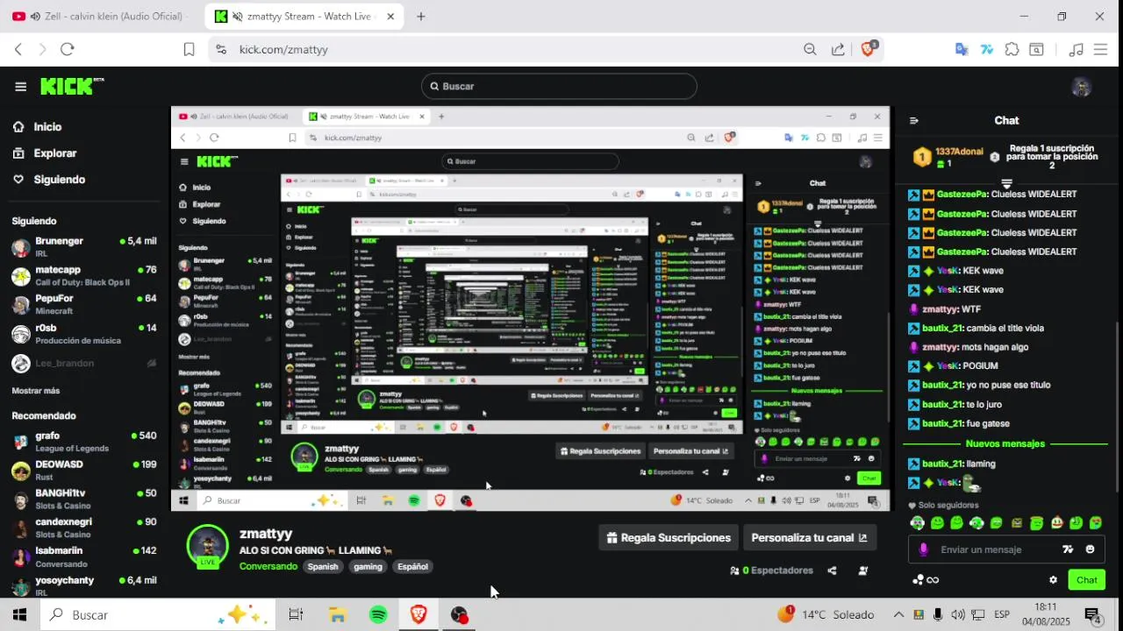Open grafo League of Legends recommended channel

click(x=84, y=441)
